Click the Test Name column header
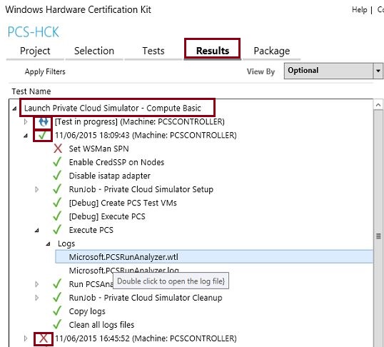The width and height of the screenshot is (384, 347). 31,91
